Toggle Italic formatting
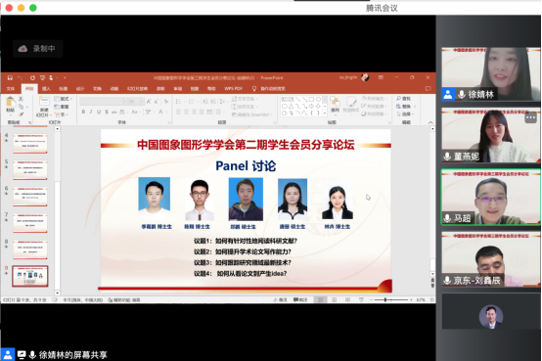 (x=91, y=112)
